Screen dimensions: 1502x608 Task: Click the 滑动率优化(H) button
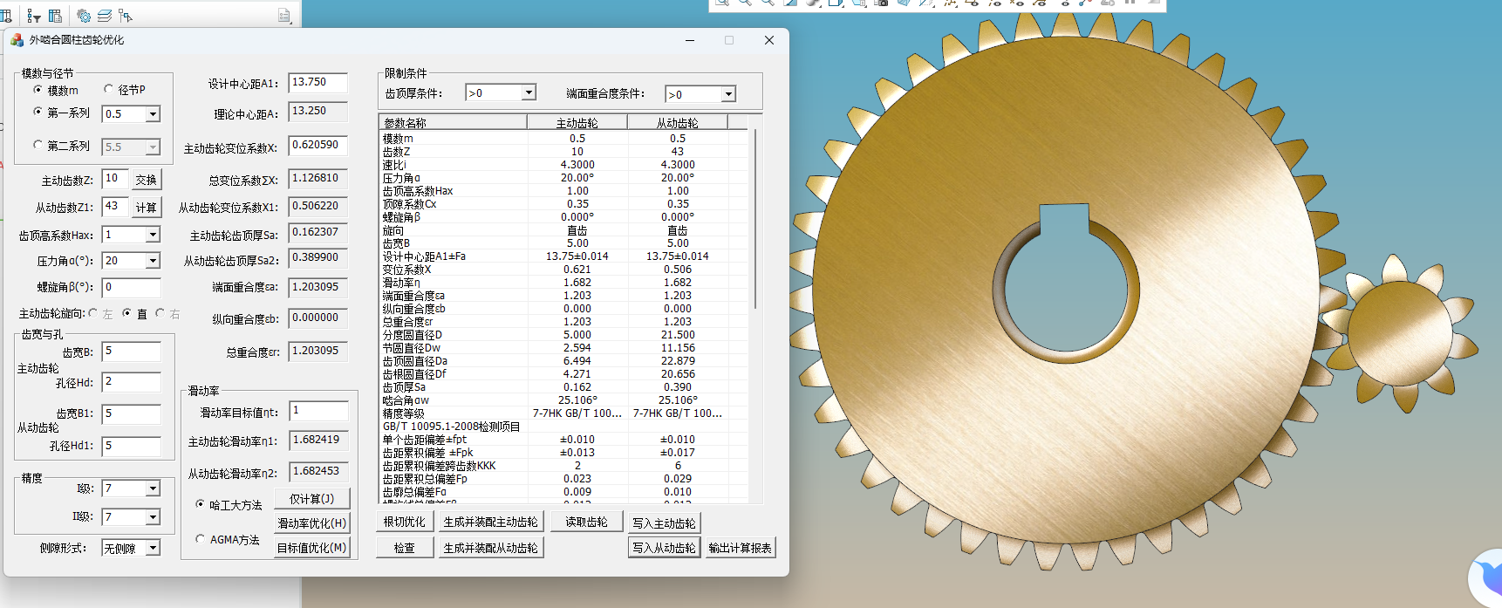pyautogui.click(x=312, y=523)
